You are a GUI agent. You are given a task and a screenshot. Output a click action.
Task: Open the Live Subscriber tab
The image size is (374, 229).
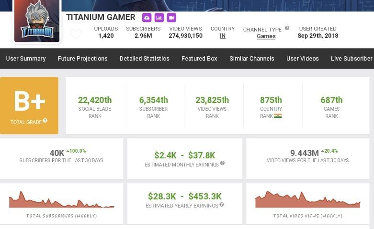click(351, 58)
